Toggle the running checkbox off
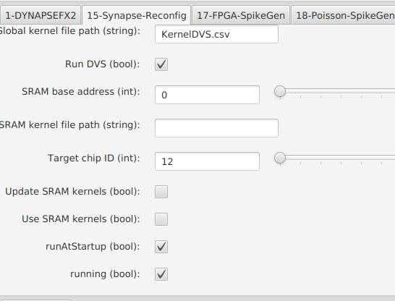395x301 pixels. [161, 274]
